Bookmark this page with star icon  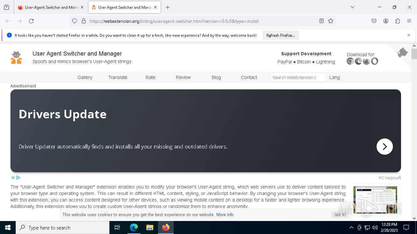tap(331, 21)
